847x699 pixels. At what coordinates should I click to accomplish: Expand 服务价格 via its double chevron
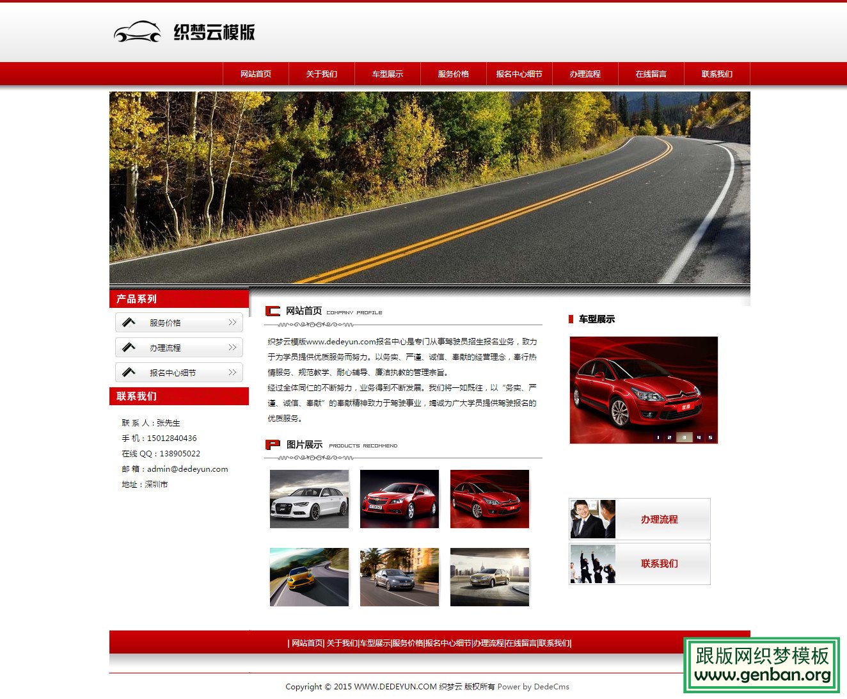232,323
